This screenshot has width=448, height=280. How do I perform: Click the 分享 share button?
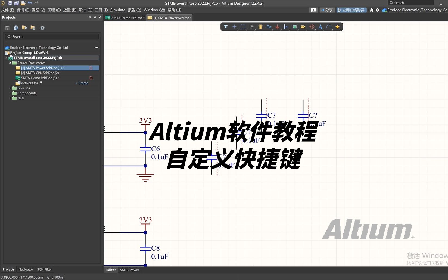pyautogui.click(x=327, y=10)
